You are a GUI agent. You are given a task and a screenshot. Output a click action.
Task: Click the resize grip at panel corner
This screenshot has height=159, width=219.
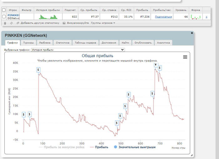[x=191, y=155]
